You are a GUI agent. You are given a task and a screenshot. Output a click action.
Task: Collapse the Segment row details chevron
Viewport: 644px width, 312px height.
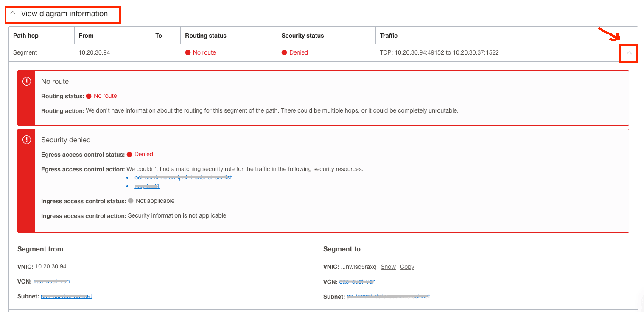[x=628, y=54]
